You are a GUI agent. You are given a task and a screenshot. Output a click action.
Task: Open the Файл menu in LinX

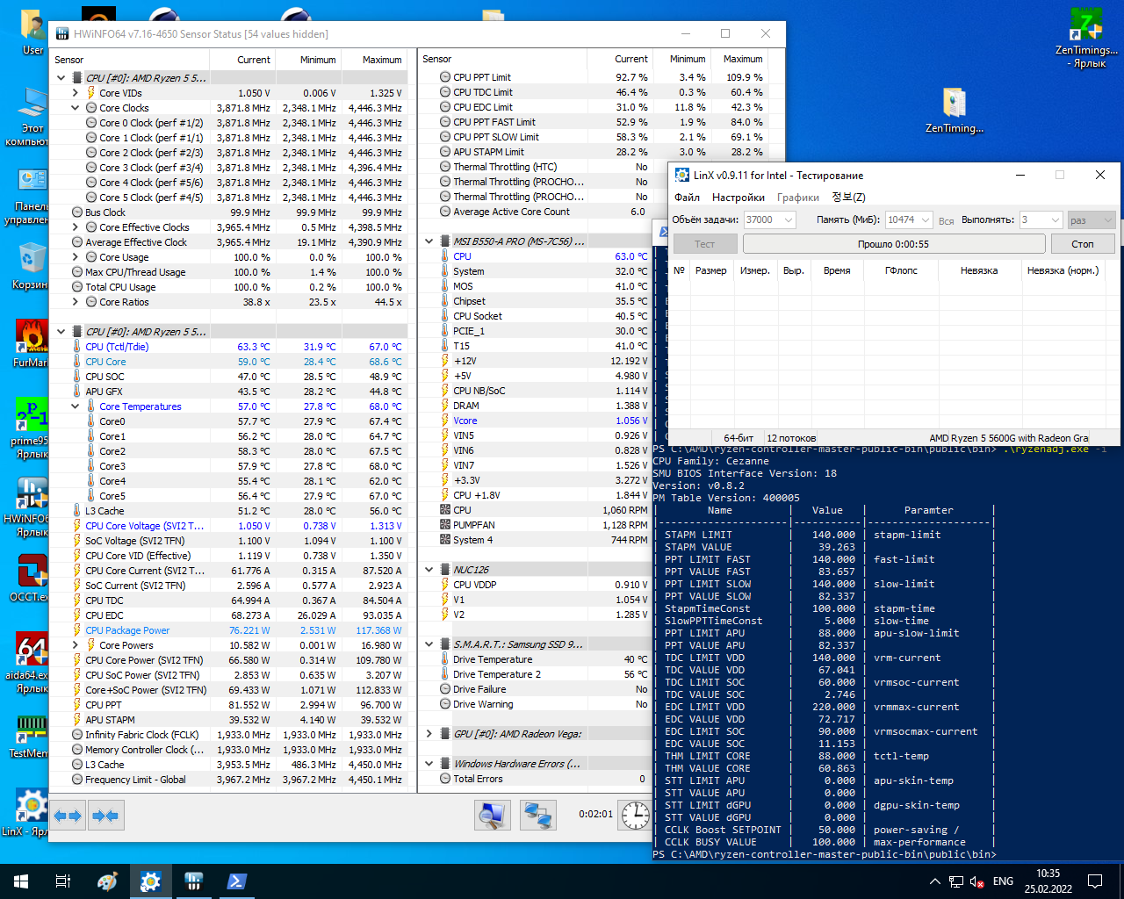click(x=687, y=198)
